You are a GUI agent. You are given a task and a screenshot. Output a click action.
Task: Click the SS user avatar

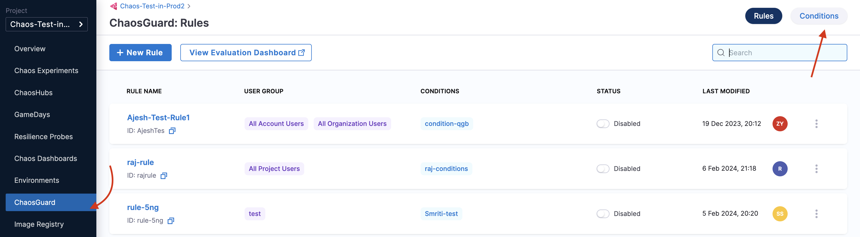point(780,214)
